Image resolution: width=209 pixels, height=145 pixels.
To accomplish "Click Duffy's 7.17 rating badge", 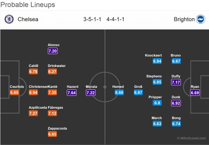I will pos(176,82).
